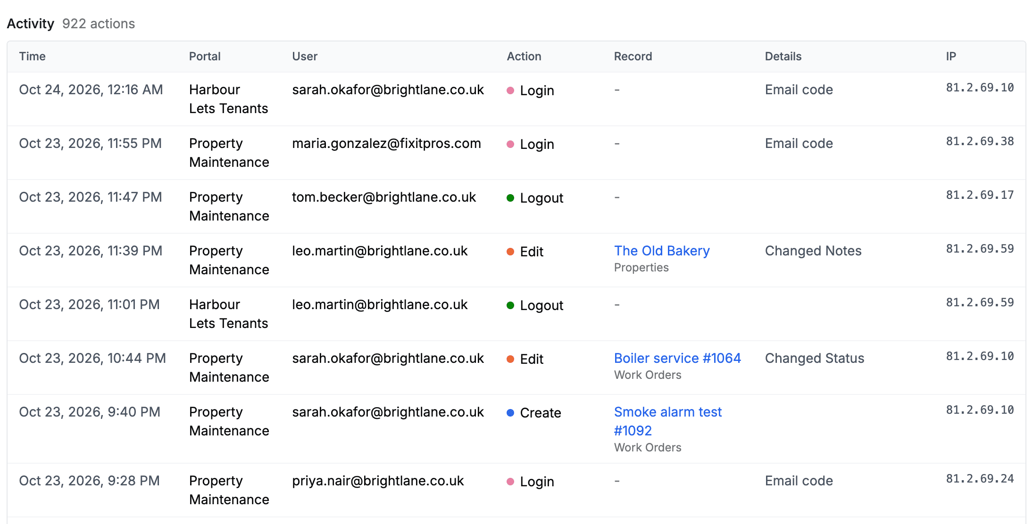Click Email code detail in 12:16 AM row
Viewport: 1033px width, 524px height.
tap(799, 90)
